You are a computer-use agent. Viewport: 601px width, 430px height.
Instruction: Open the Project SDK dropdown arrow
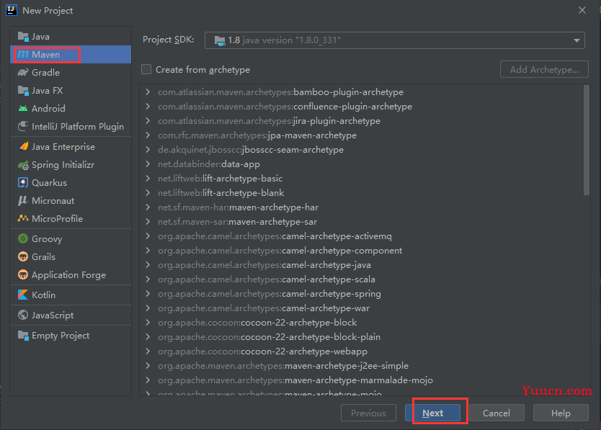(576, 40)
